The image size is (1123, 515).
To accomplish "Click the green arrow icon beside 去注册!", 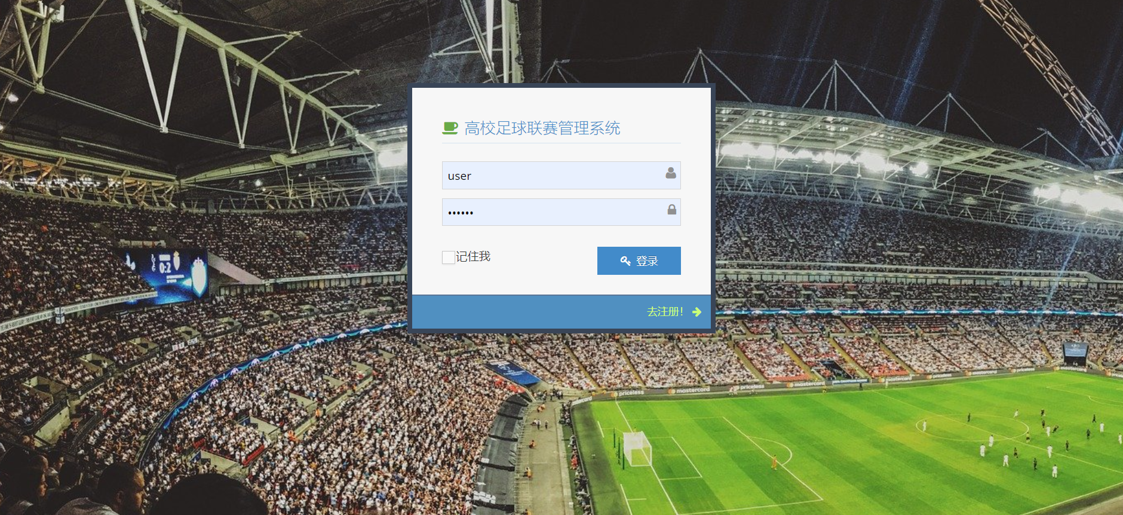I will click(696, 312).
